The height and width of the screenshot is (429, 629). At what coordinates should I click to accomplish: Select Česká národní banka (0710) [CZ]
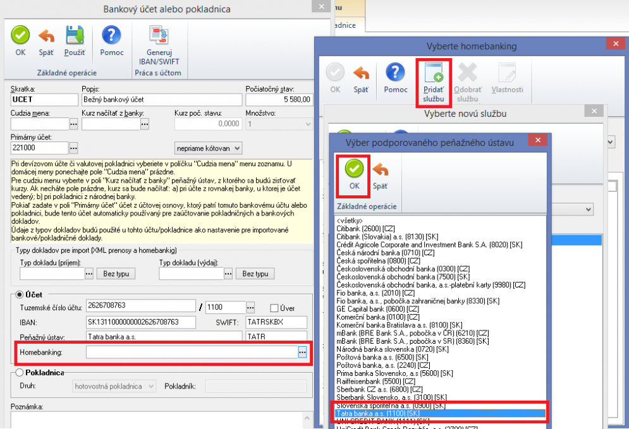(x=385, y=253)
